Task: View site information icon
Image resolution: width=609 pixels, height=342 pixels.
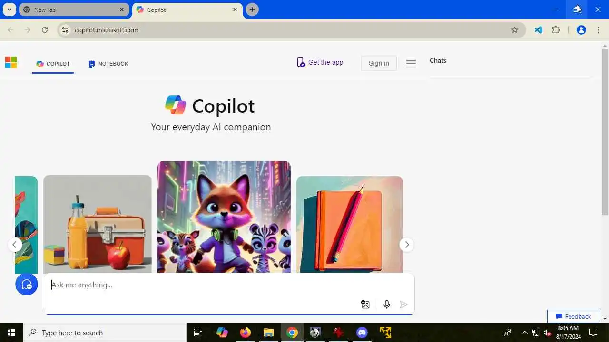Action: (65, 30)
